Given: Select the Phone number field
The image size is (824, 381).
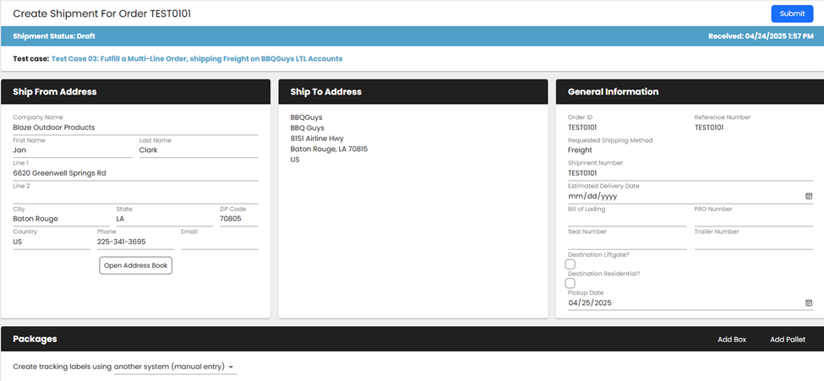Looking at the screenshot, I should point(134,242).
